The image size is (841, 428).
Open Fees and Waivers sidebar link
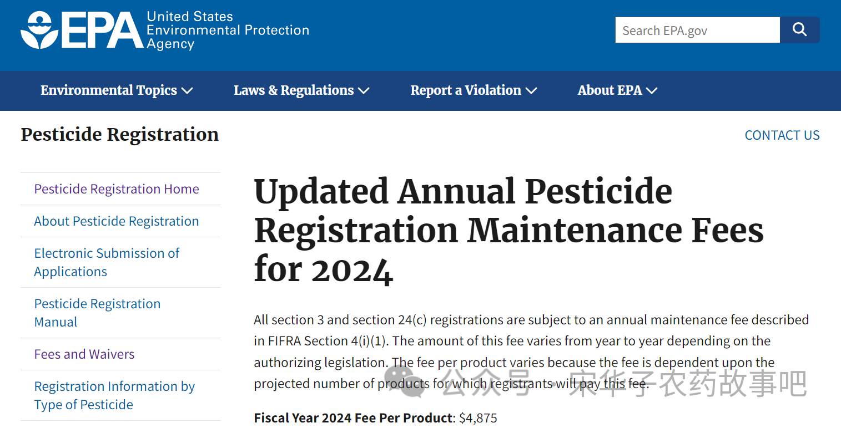(84, 354)
